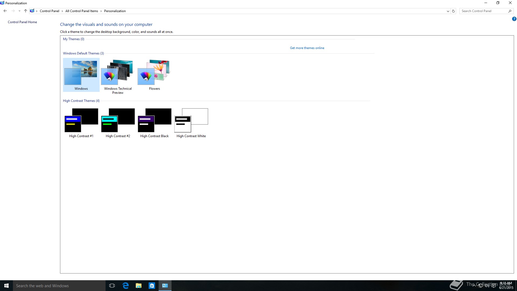Click the taskbar clock and date
517x291 pixels.
506,286
